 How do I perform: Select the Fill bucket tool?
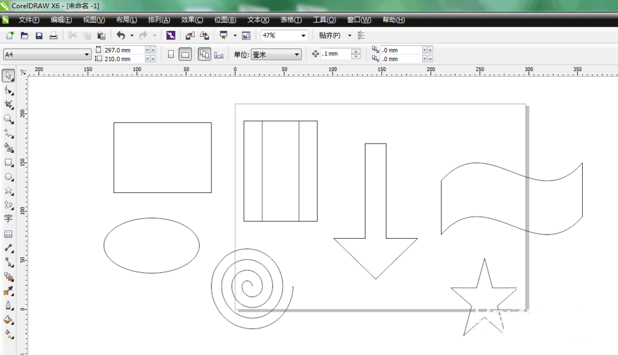point(8,320)
